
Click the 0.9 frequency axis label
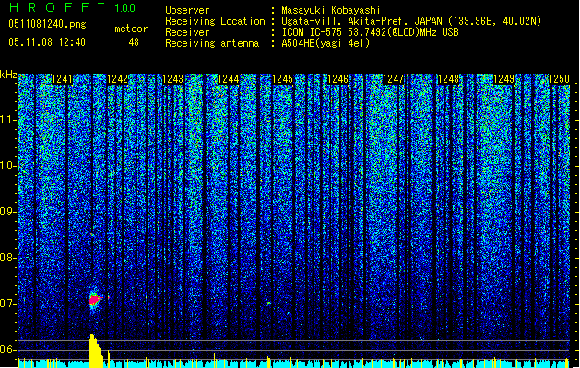coord(7,212)
